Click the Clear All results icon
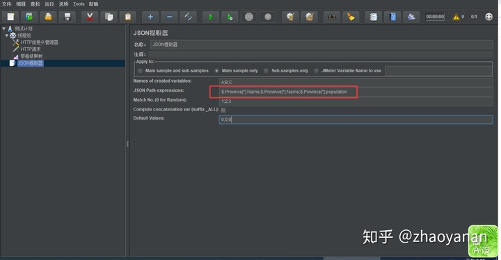501x260 pixels. pos(309,17)
